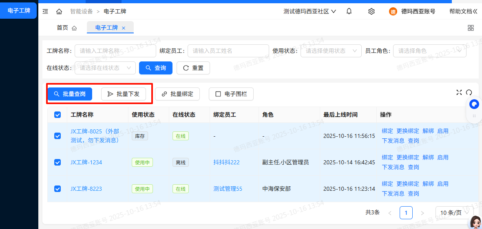Uncheck the JX工牌-8223 row checkbox

57,189
